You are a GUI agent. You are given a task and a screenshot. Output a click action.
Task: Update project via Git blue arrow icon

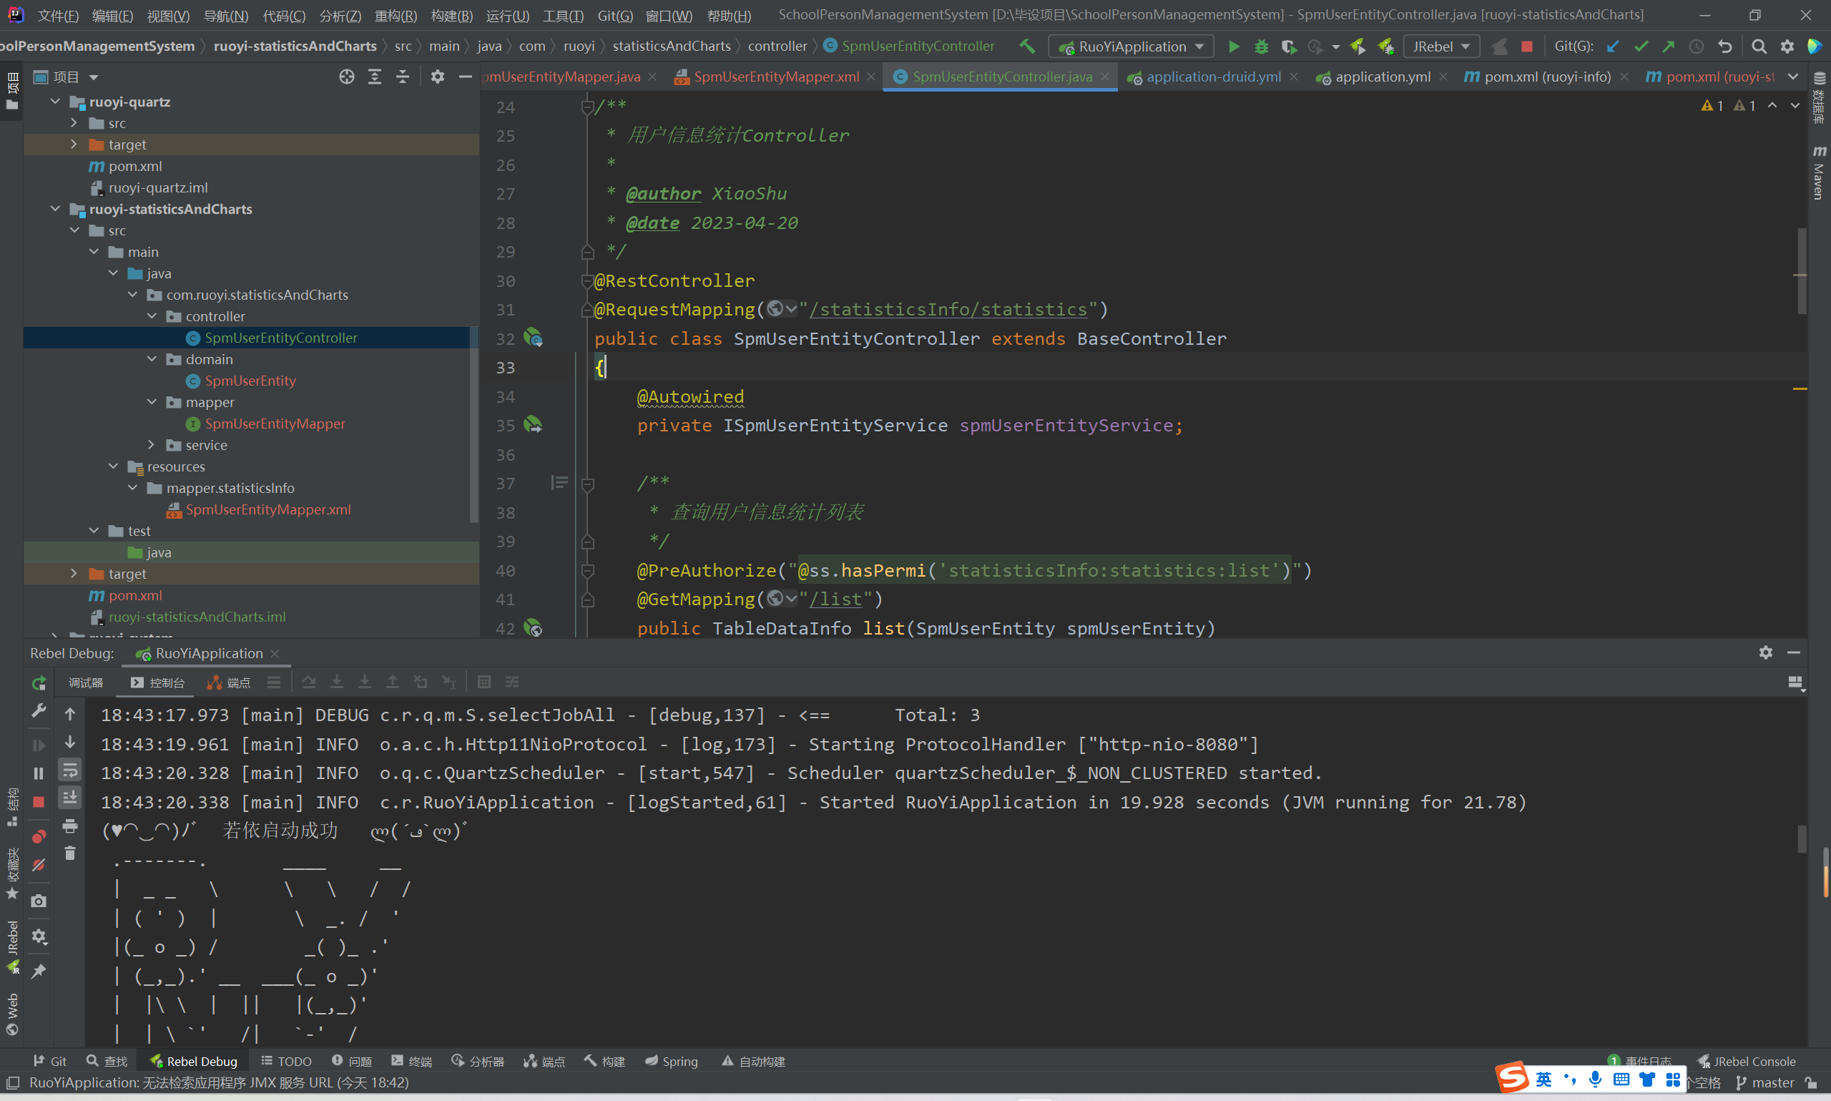[1612, 47]
